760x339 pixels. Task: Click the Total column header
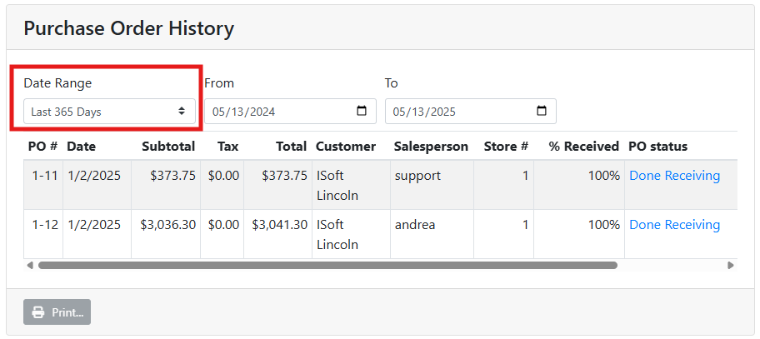coord(292,147)
